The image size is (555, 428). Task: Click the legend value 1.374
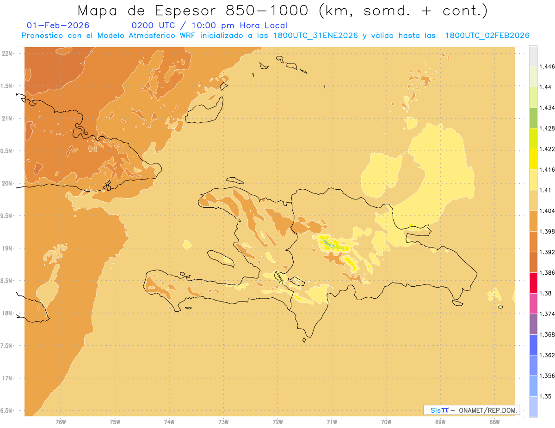point(547,314)
